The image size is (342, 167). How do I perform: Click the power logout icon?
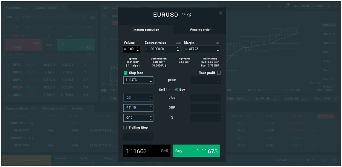click(x=335, y=6)
